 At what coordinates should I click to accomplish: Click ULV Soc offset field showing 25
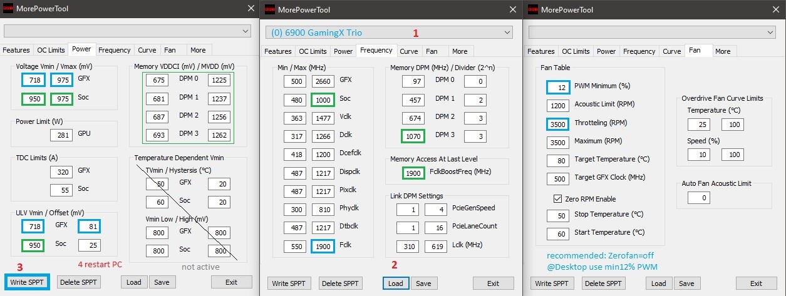click(89, 245)
